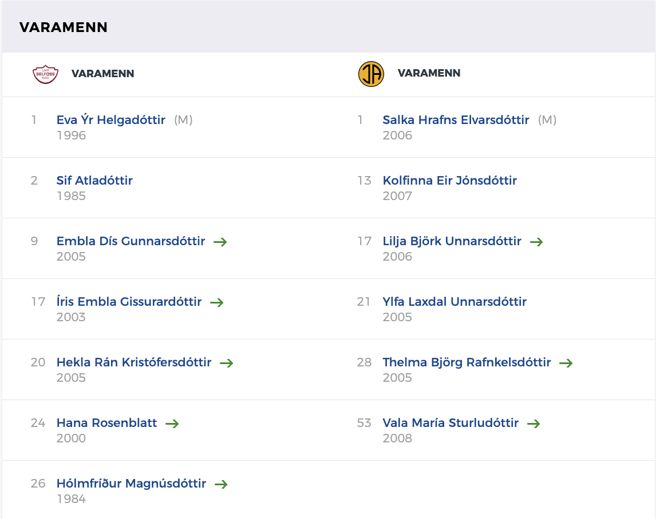This screenshot has height=519, width=656.
Task: Click the VARAMENN section header title
Action: tap(64, 27)
